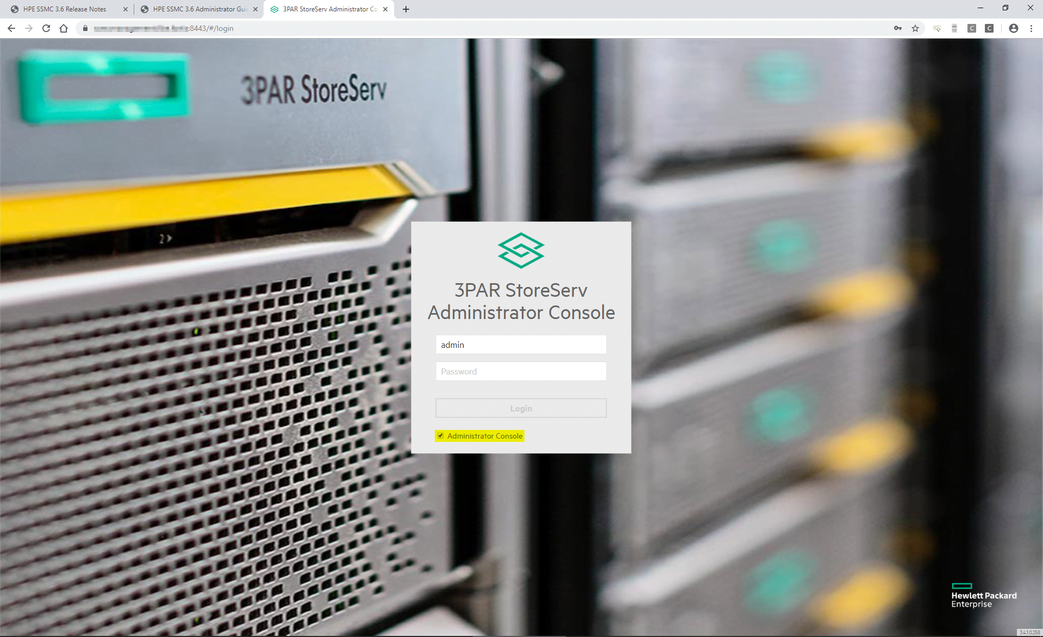
Task: Open the Chrome three-dot menu
Action: 1031,28
